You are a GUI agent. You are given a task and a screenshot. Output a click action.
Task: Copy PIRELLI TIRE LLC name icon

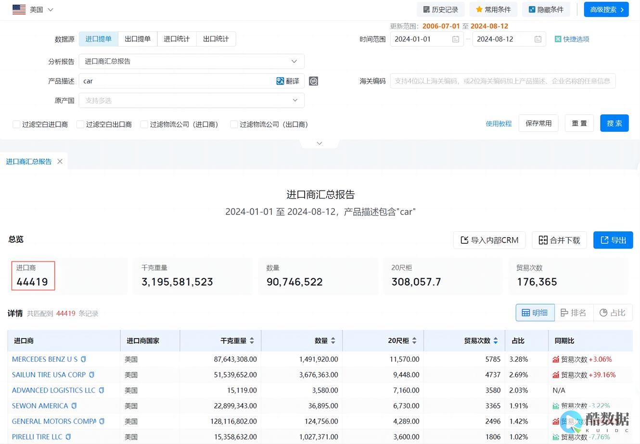tap(68, 437)
